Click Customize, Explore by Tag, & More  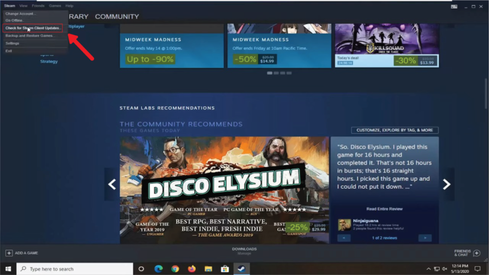point(394,130)
